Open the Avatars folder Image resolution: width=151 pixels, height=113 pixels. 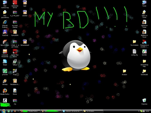tap(124, 72)
